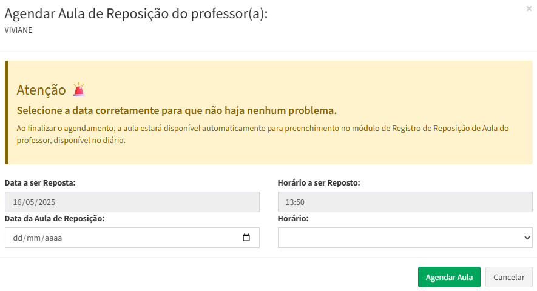Cancel the scheduling with Cancelar button
Image resolution: width=537 pixels, height=291 pixels.
[x=509, y=277]
